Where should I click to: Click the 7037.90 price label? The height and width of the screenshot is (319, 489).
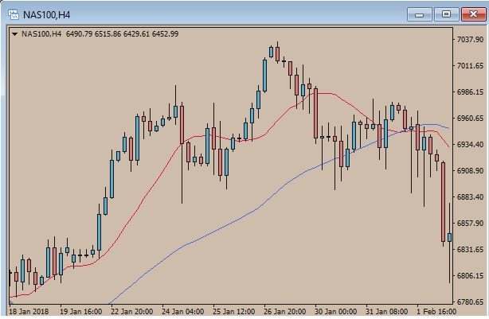click(470, 39)
